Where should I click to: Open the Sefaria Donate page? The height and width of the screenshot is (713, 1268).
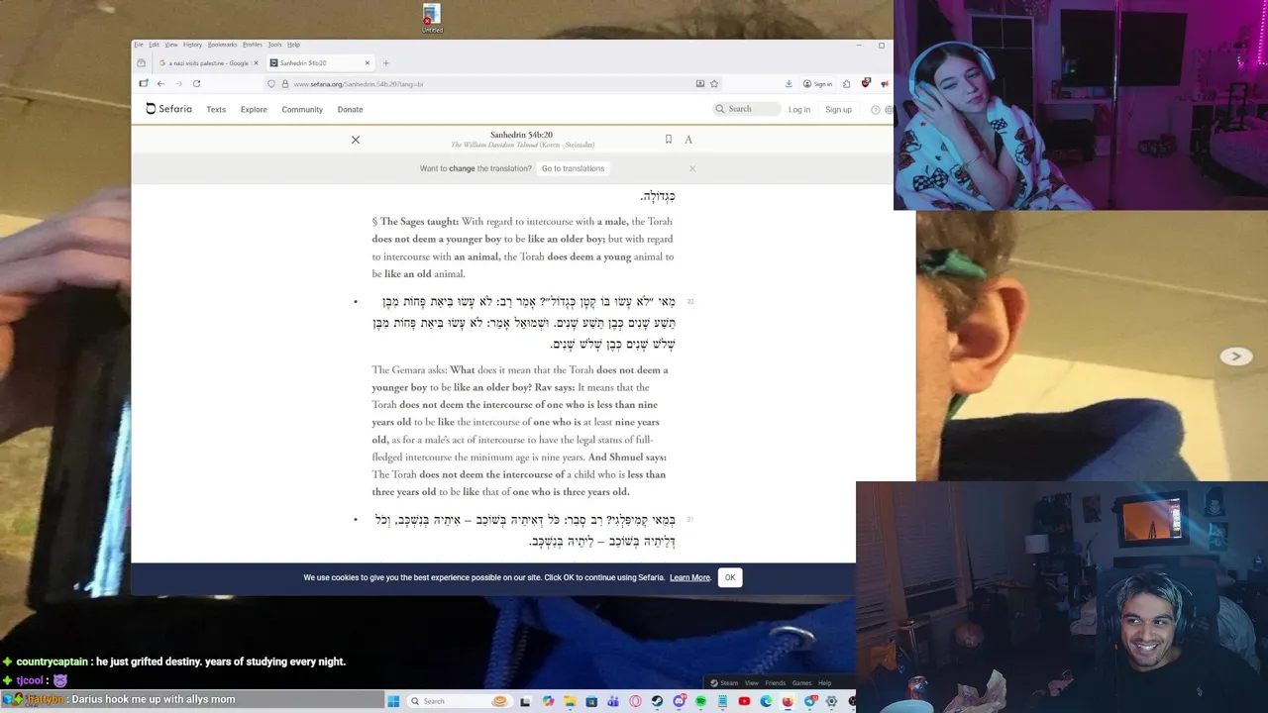(350, 110)
